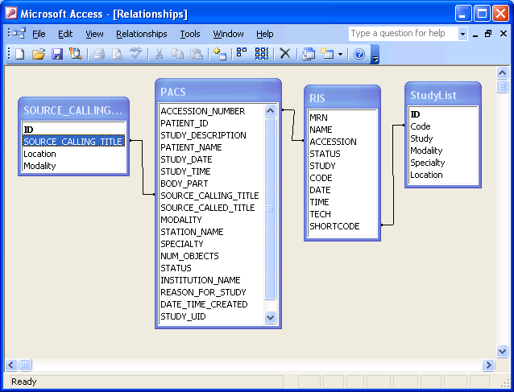Click the Microsoft Access Help icon

359,54
